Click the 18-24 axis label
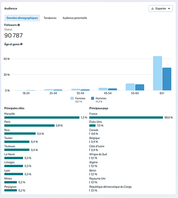The height and width of the screenshot is (198, 178). pos(26,93)
